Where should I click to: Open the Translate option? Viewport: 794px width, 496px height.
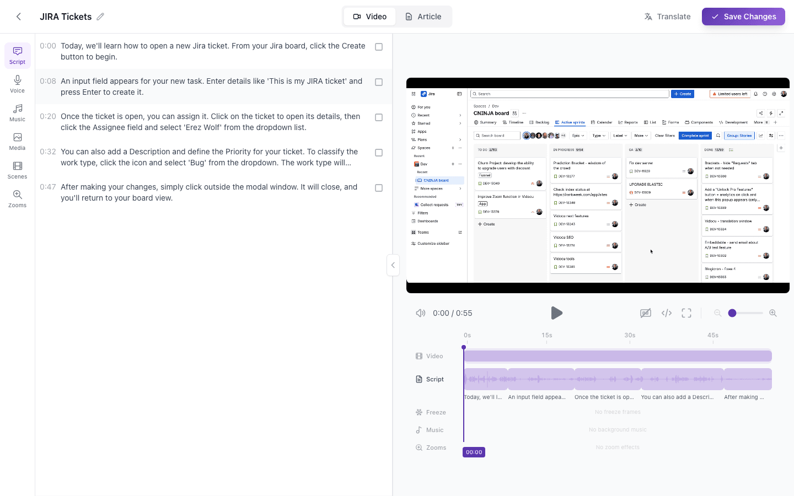pyautogui.click(x=667, y=17)
